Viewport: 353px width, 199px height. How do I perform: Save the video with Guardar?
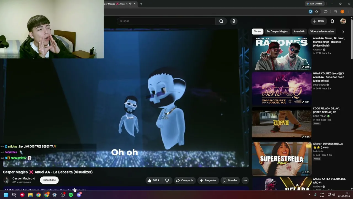(x=230, y=180)
